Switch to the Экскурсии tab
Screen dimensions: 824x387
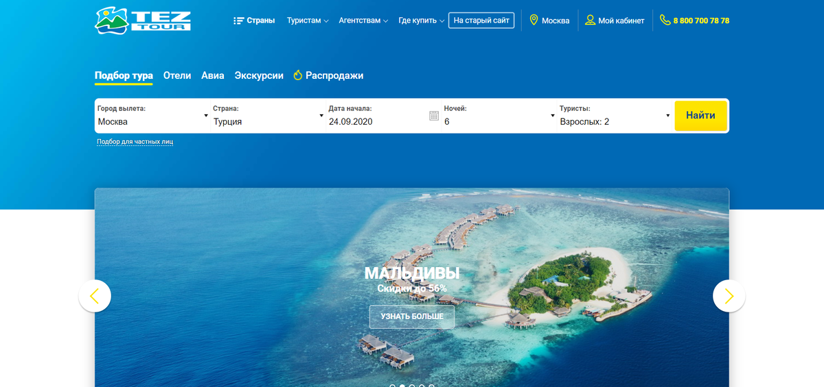(x=259, y=75)
